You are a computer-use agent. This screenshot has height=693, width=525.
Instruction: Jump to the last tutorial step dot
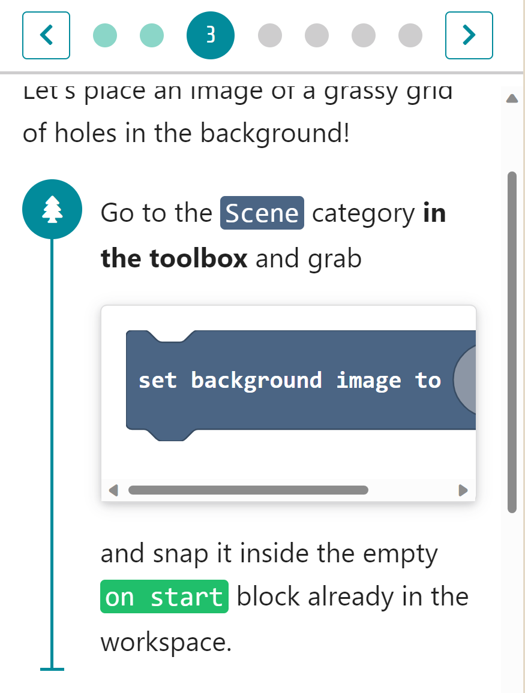(x=410, y=35)
